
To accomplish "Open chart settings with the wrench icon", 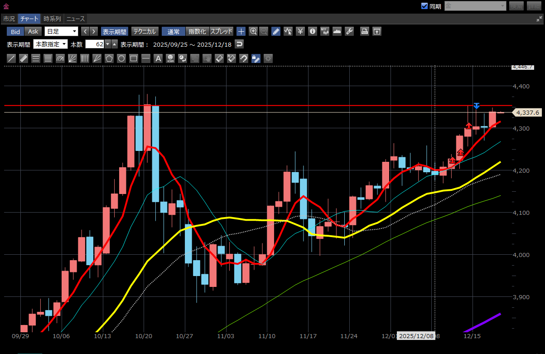I will click(x=349, y=31).
